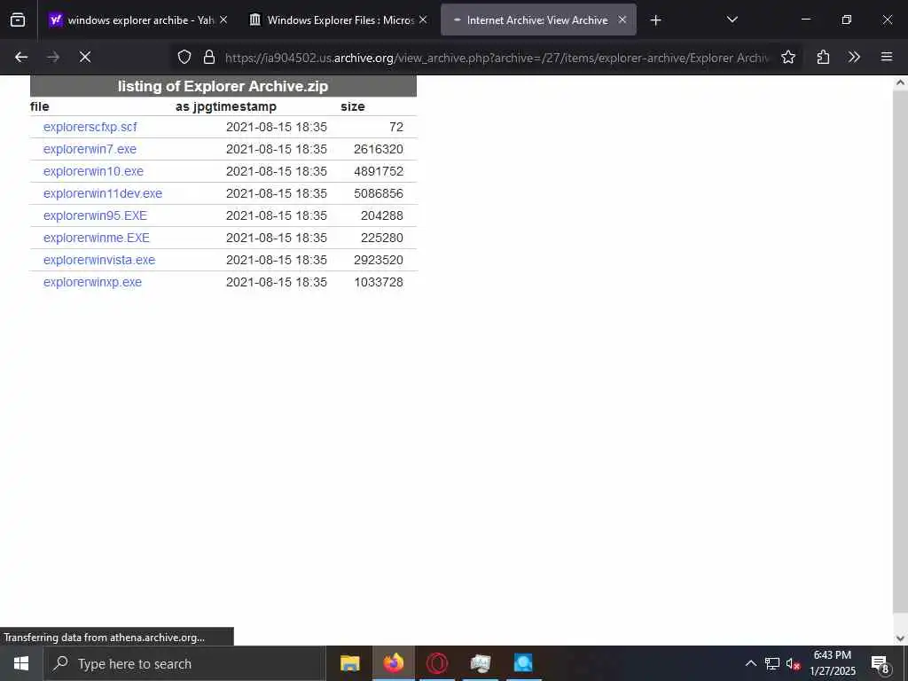List all tabs dropdown
The width and height of the screenshot is (908, 681).
(x=732, y=20)
